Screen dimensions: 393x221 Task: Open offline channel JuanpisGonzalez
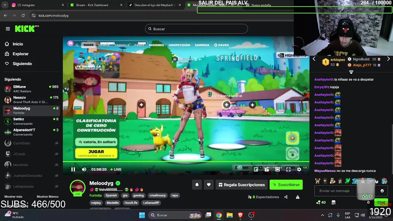pos(31,176)
